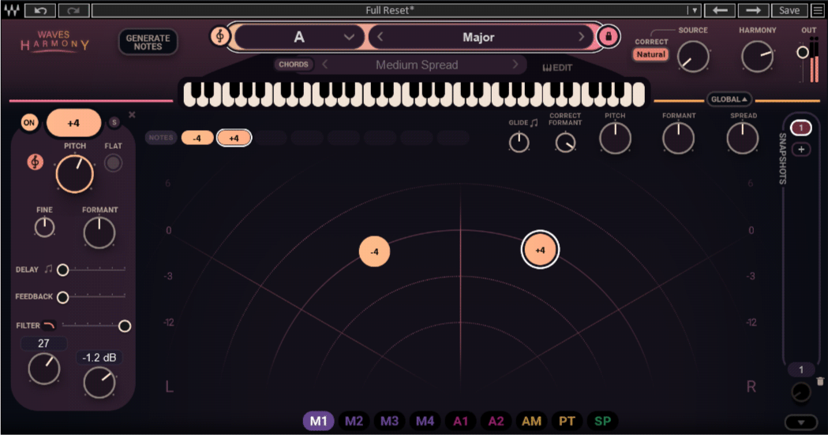
Task: Click the DELAY slider handle
Action: pos(63,270)
